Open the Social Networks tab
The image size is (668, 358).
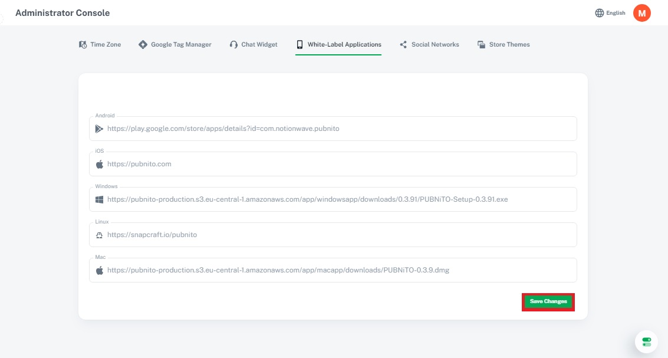click(435, 45)
